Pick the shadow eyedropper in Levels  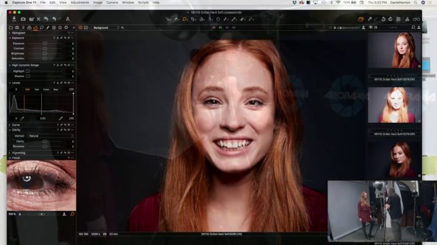[22, 118]
